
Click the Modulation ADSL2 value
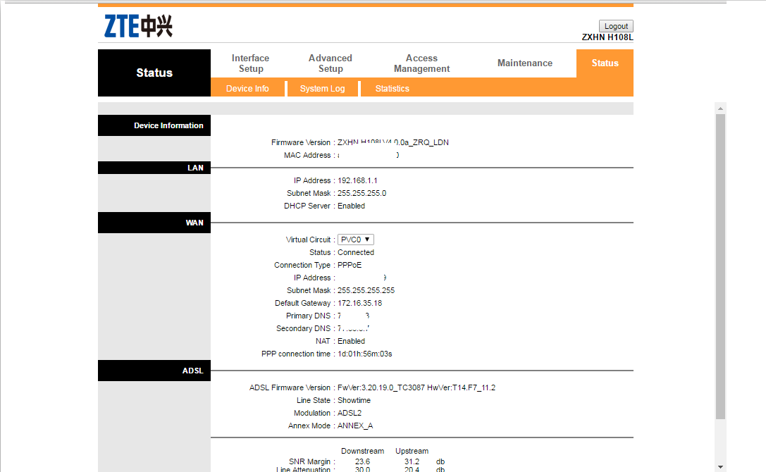(350, 413)
